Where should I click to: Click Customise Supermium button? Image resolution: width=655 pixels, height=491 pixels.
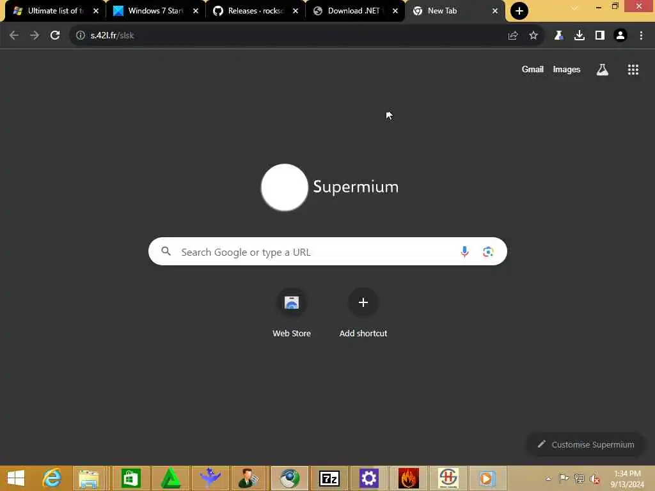[x=586, y=445]
